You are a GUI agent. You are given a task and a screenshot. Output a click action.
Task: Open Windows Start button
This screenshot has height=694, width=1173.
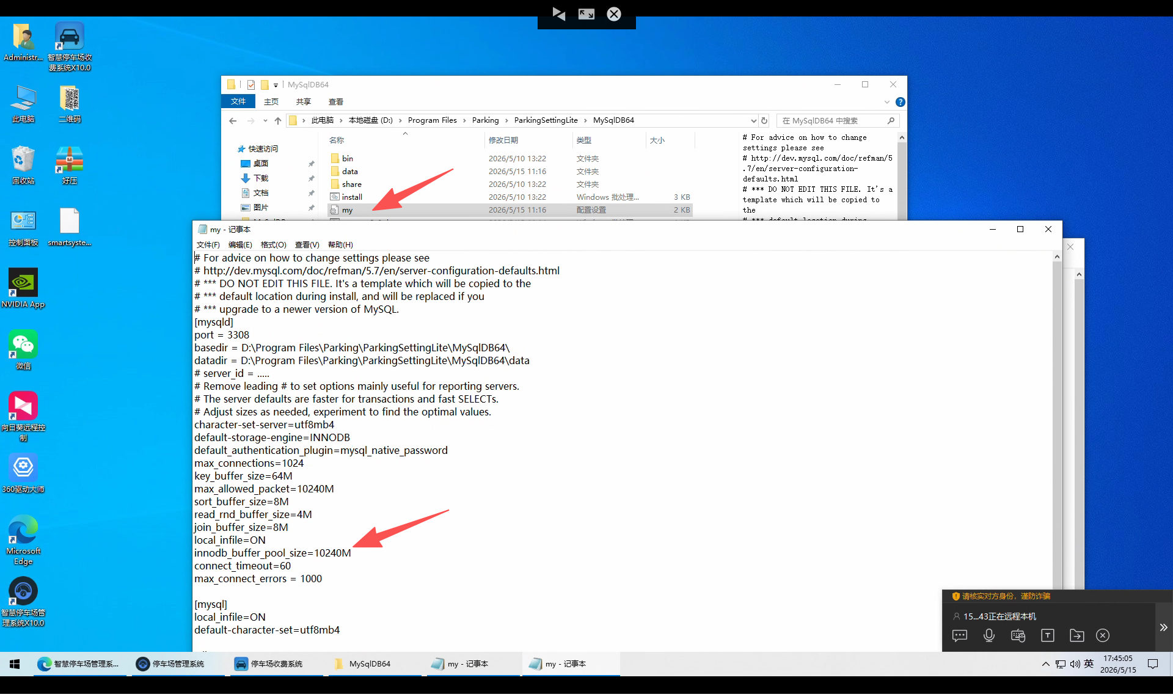tap(15, 663)
